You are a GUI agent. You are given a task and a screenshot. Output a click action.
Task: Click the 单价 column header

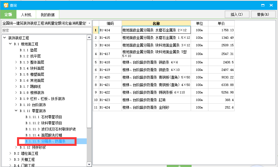coord(221,23)
